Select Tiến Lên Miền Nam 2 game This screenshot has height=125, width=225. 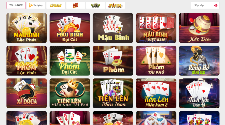click(x=156, y=93)
